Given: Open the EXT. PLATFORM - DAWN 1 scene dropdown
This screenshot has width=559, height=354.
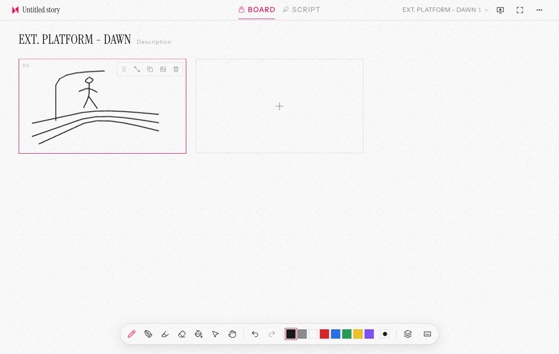Looking at the screenshot, I should (x=445, y=10).
